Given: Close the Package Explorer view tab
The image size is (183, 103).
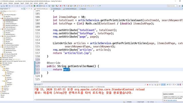Looking at the screenshot, I should (x=9, y=9).
